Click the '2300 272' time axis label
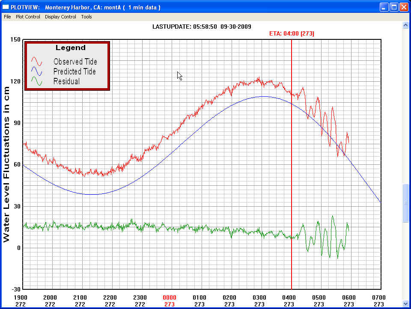Screen dimensions: 411x309 point(140,301)
